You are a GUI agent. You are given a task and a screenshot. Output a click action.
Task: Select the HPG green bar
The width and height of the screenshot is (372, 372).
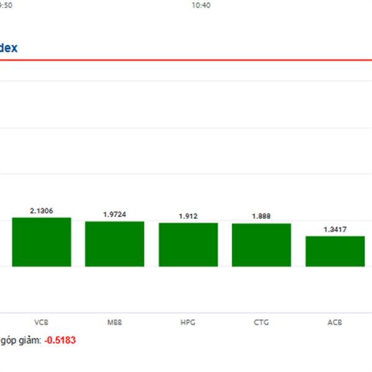(188, 245)
